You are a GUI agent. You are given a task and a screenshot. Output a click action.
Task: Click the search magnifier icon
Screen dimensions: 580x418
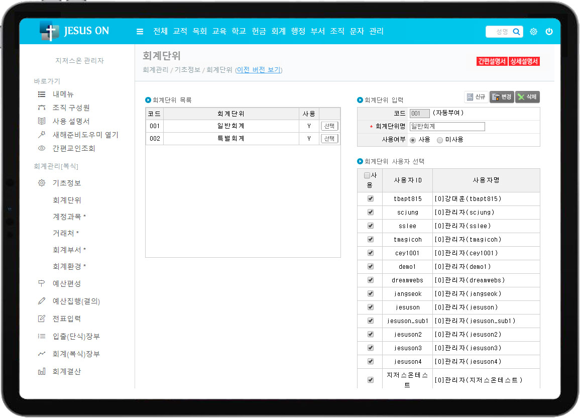[516, 32]
